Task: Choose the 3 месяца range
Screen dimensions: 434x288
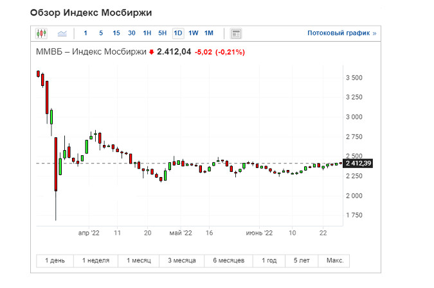Action: [x=182, y=260]
